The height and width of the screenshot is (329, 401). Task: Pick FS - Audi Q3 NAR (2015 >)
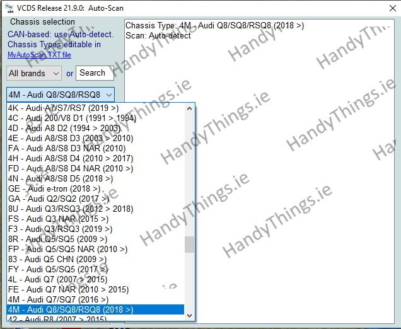(95, 219)
